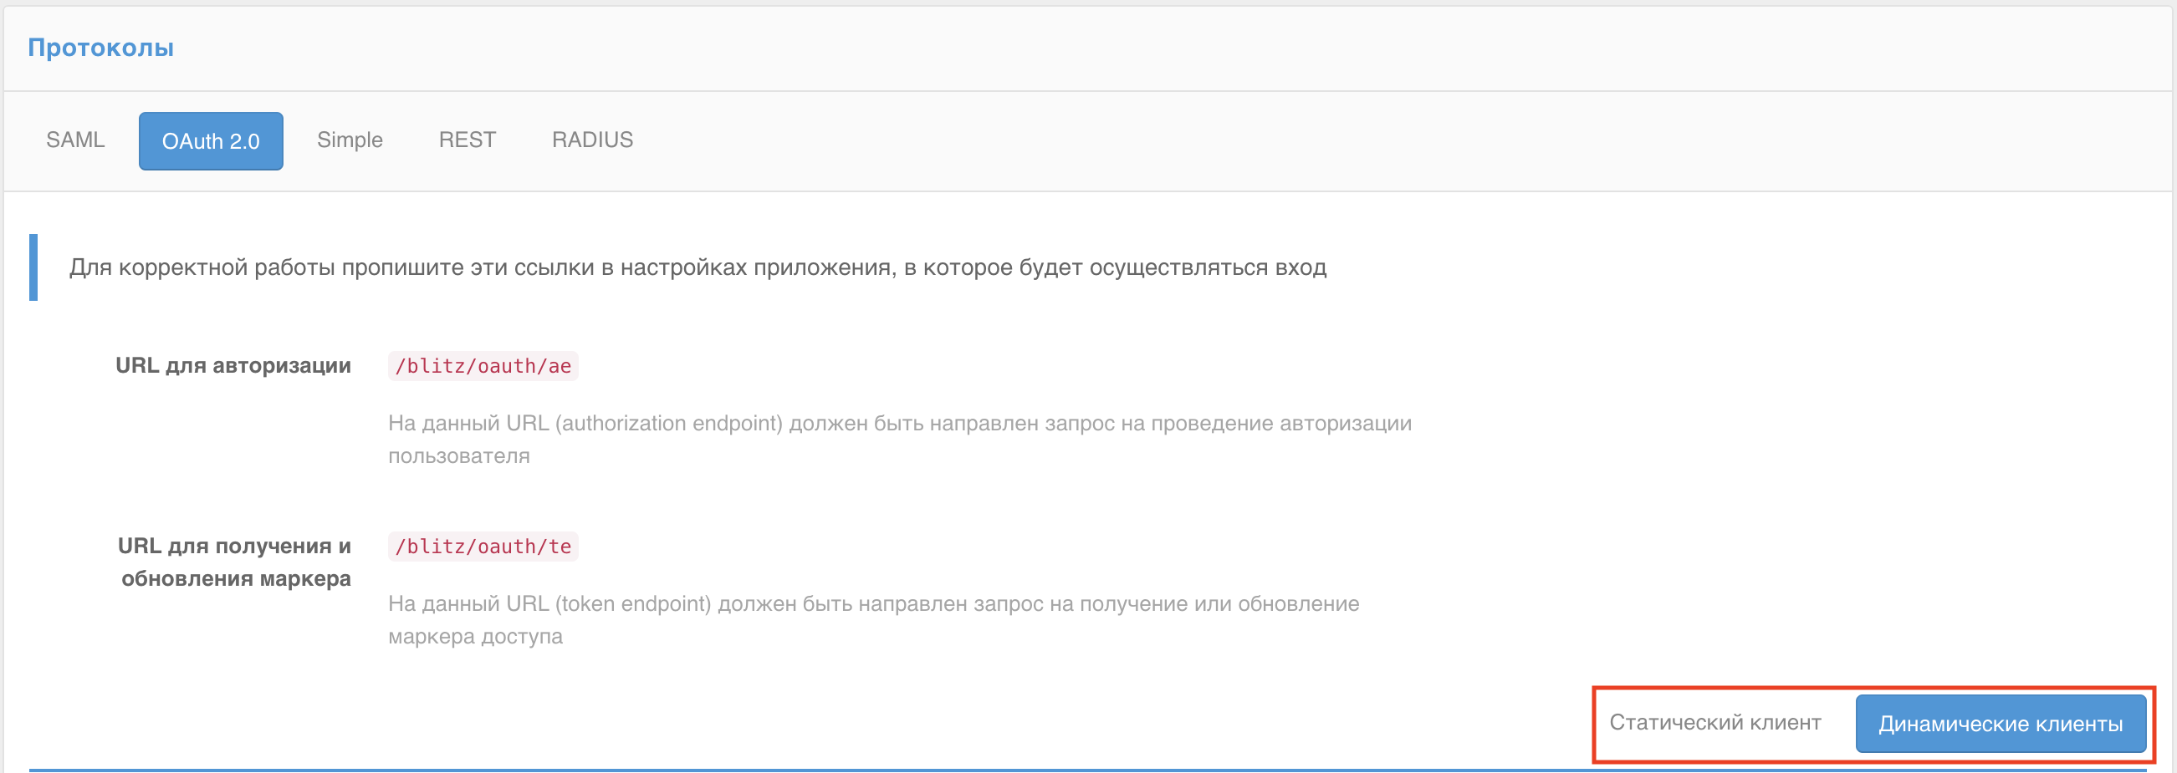2177x773 pixels.
Task: Click the blue vertical bar of the notice
Action: pos(33,268)
